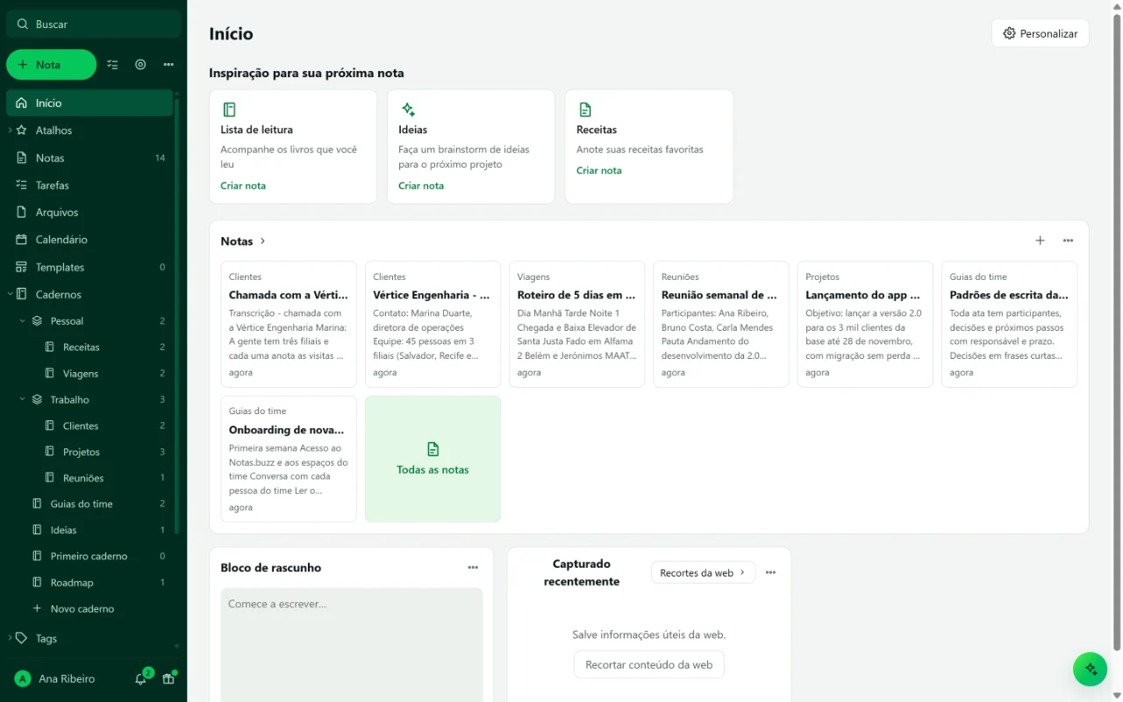The width and height of the screenshot is (1123, 702).
Task: Collapse the Cadernos section chevron
Action: [10, 294]
